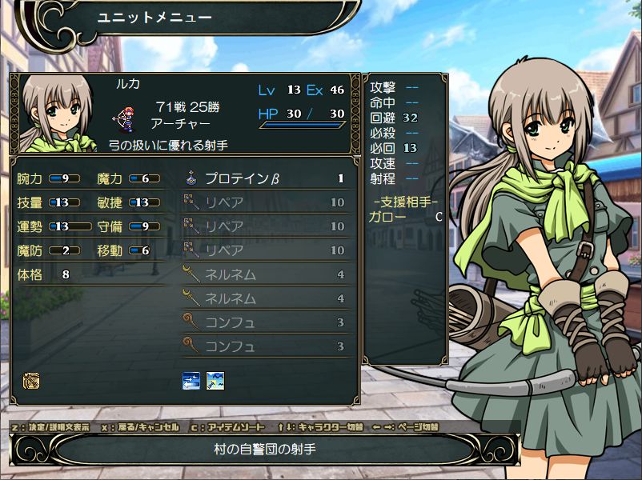Select the blue arrows skill icon
Image resolution: width=642 pixels, height=480 pixels.
pyautogui.click(x=191, y=381)
